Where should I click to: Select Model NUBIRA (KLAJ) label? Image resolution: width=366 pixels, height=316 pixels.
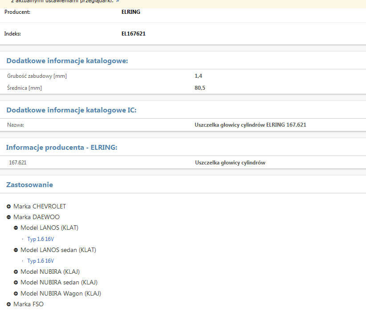tap(50, 272)
